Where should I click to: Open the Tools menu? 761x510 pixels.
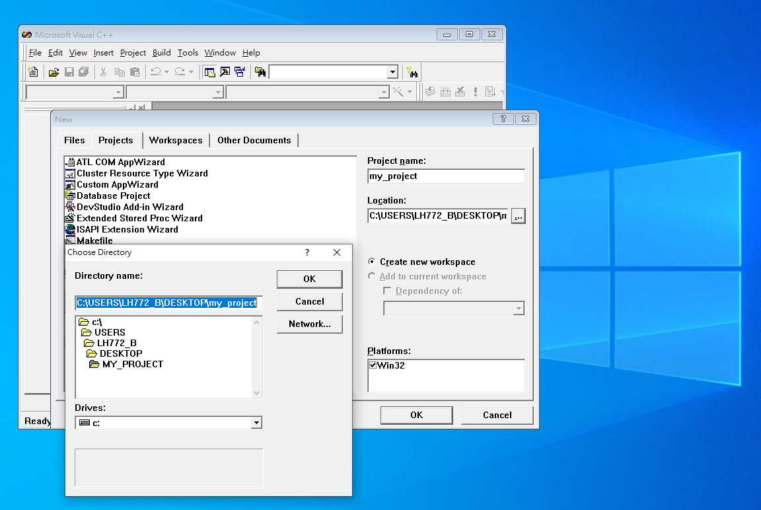coord(188,52)
